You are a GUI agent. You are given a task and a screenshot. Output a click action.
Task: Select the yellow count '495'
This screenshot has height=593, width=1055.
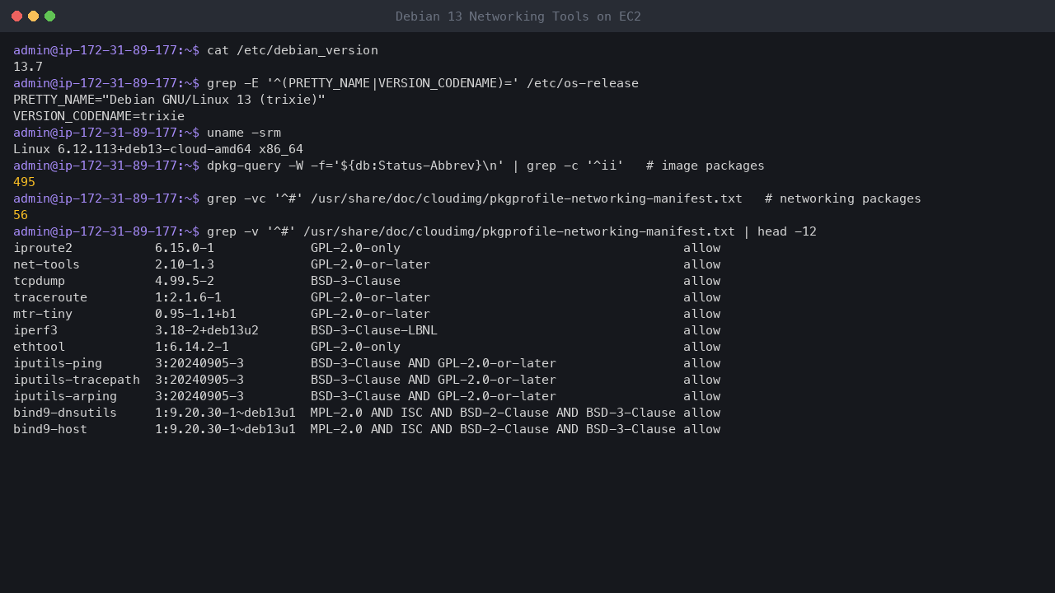coord(24,182)
